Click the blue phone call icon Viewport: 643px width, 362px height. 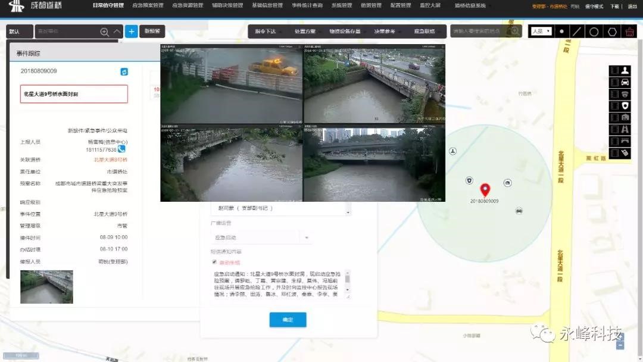coord(121,149)
